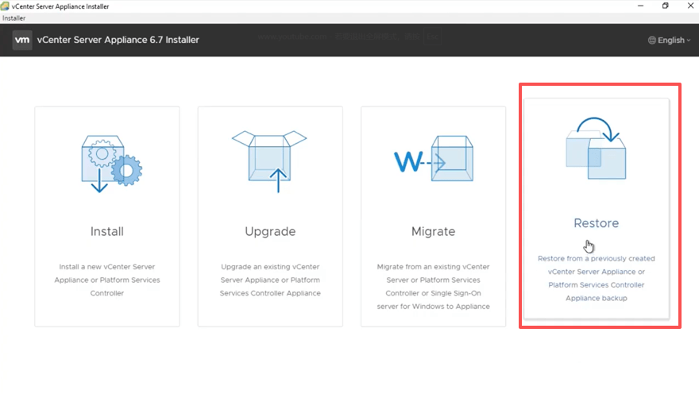This screenshot has height=394, width=699.
Task: Select the Migrate heading
Action: 434,232
